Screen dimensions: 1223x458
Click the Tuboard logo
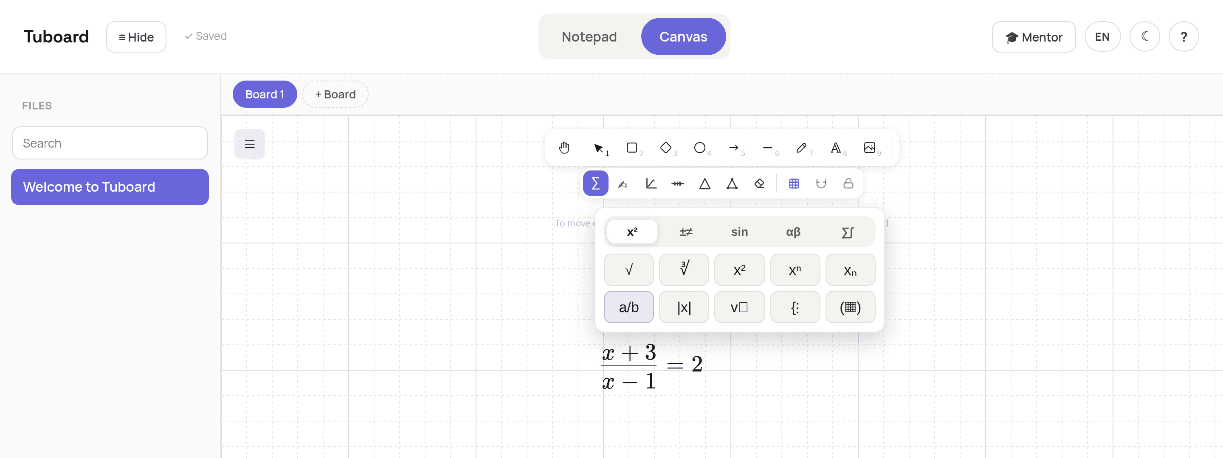(x=56, y=36)
